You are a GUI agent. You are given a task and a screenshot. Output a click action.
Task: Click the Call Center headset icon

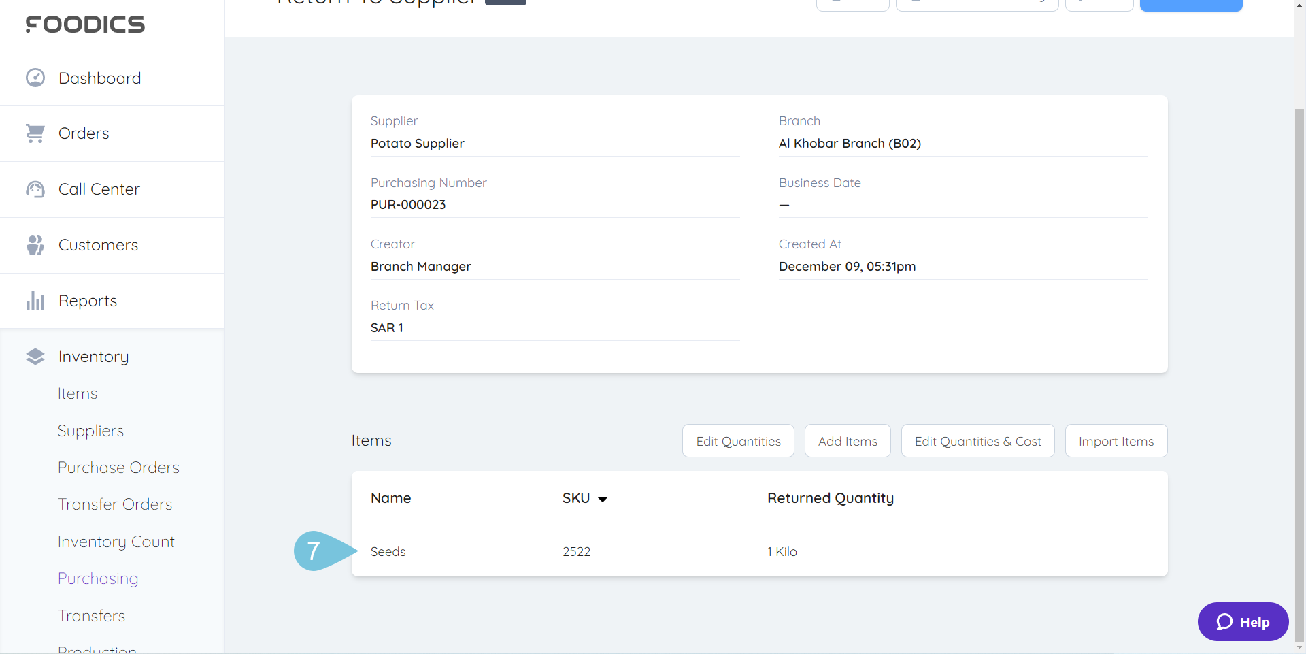pyautogui.click(x=35, y=189)
